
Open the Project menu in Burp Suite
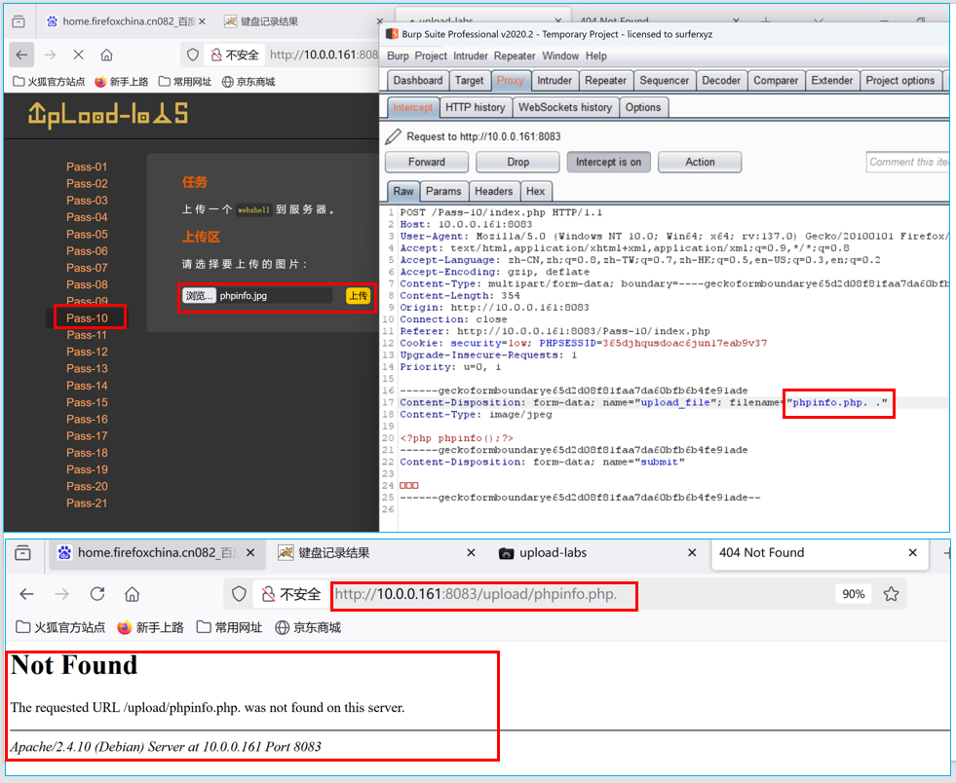(431, 56)
